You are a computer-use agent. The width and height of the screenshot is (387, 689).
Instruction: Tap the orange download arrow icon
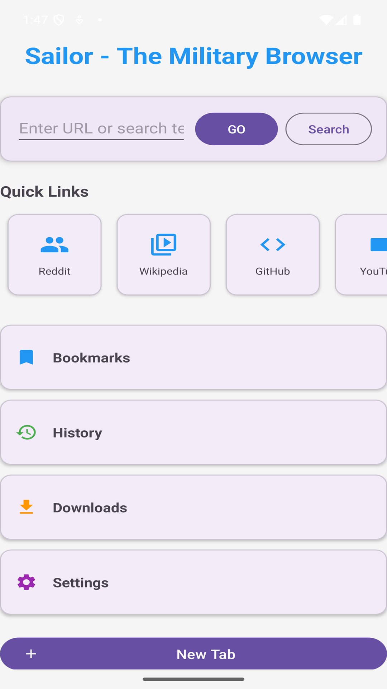[26, 507]
